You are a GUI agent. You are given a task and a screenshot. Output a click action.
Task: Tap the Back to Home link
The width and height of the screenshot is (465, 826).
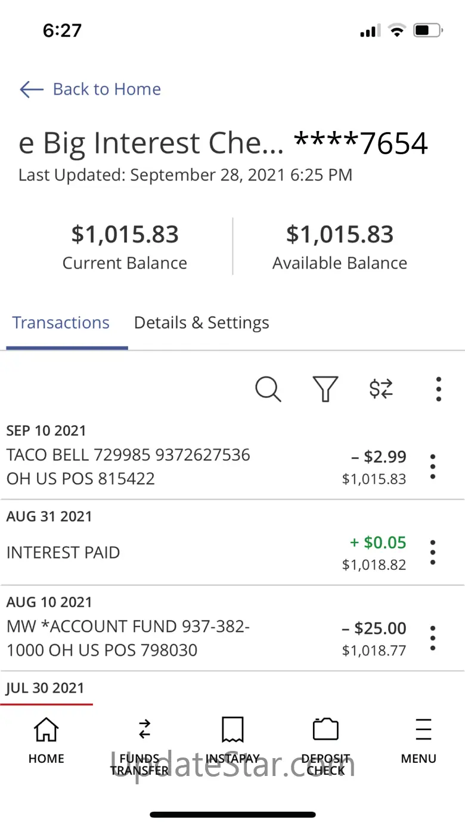[x=107, y=89]
